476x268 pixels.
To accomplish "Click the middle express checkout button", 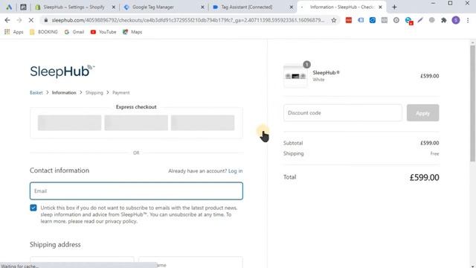I will pyautogui.click(x=136, y=123).
